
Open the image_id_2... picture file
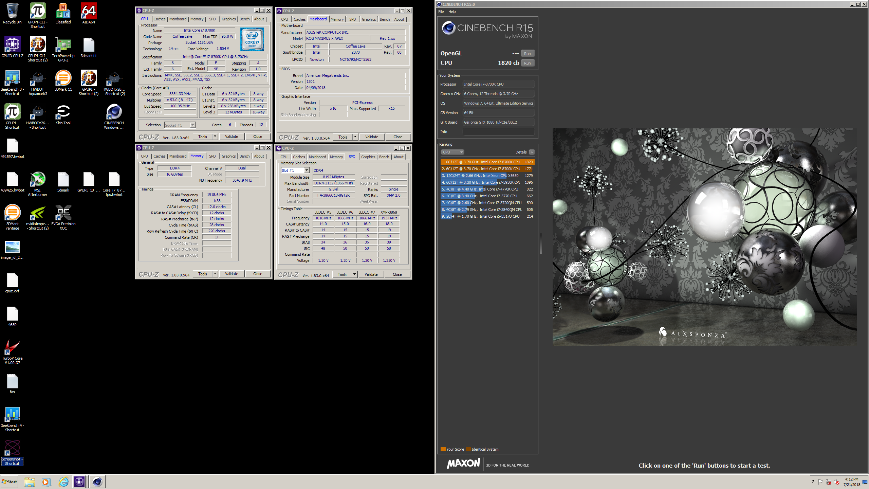coord(12,249)
